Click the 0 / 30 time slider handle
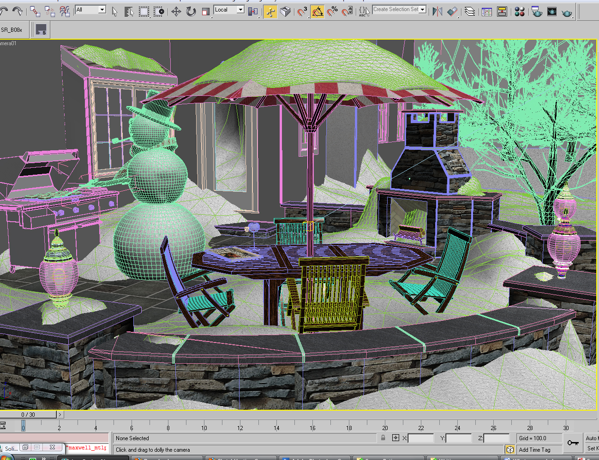This screenshot has height=460, width=599. (28, 414)
